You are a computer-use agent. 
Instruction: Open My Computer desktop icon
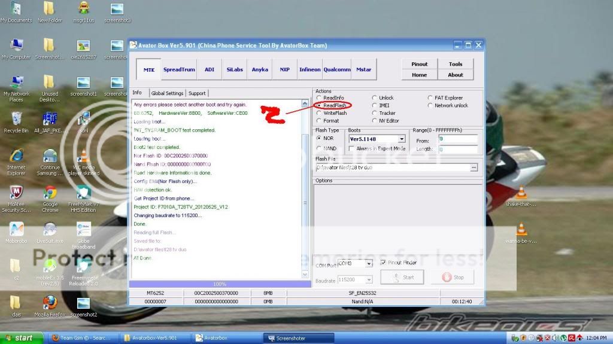pos(16,49)
